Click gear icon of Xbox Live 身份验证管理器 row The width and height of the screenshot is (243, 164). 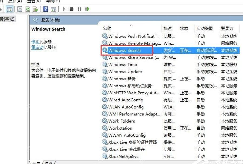105,142
